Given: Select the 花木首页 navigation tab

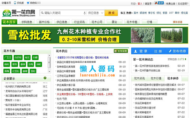Looking at the screenshot, I should (x=9, y=22).
